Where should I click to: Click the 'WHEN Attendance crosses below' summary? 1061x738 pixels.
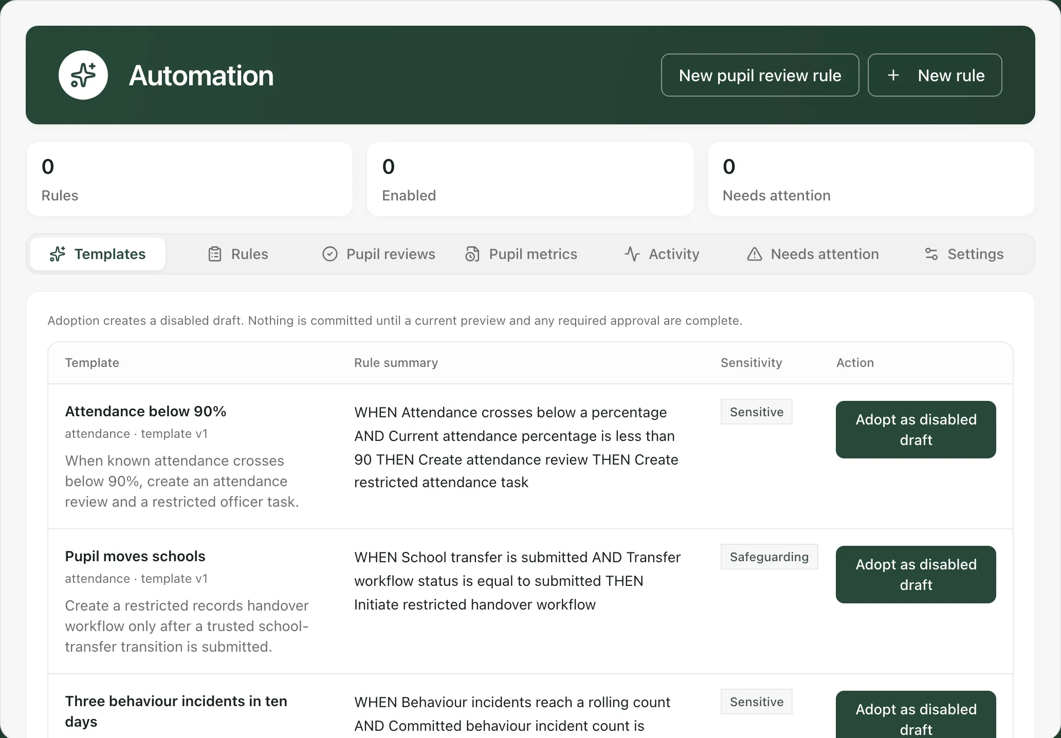point(516,447)
